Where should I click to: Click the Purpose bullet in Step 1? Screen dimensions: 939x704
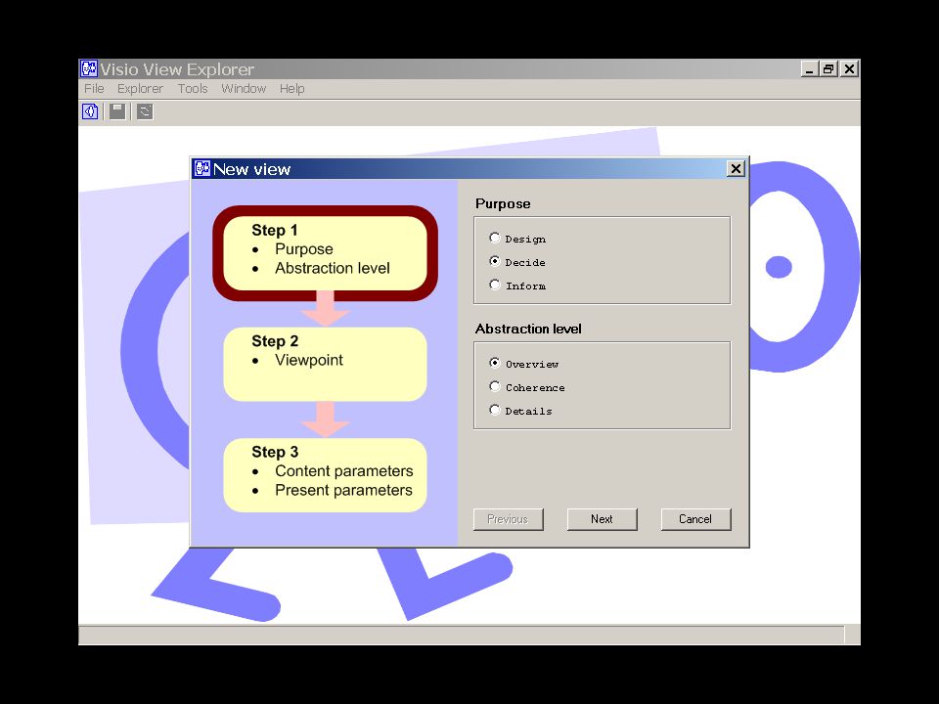click(x=303, y=249)
